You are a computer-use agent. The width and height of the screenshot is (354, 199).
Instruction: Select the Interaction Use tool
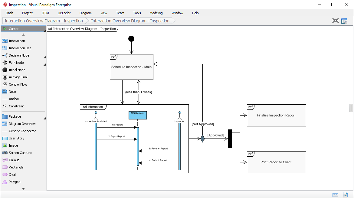(x=20, y=48)
